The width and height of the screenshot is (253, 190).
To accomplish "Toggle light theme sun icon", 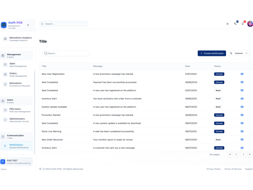I will [227, 24].
